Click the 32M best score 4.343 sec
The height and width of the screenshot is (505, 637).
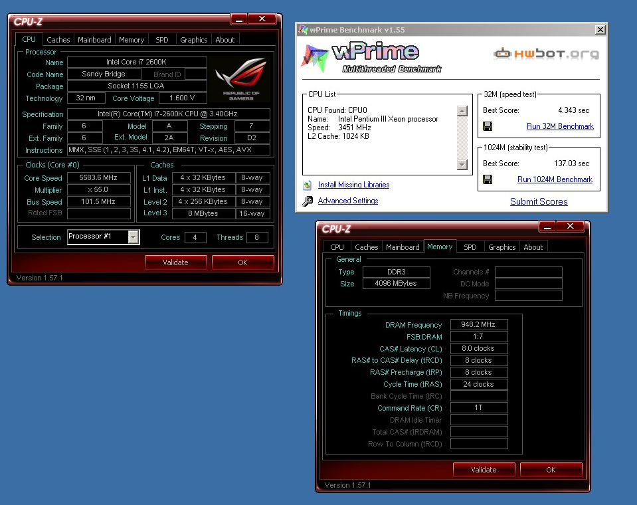point(573,110)
